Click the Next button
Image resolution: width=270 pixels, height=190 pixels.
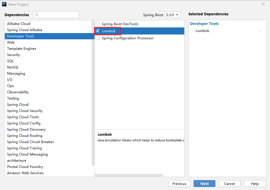204,183
